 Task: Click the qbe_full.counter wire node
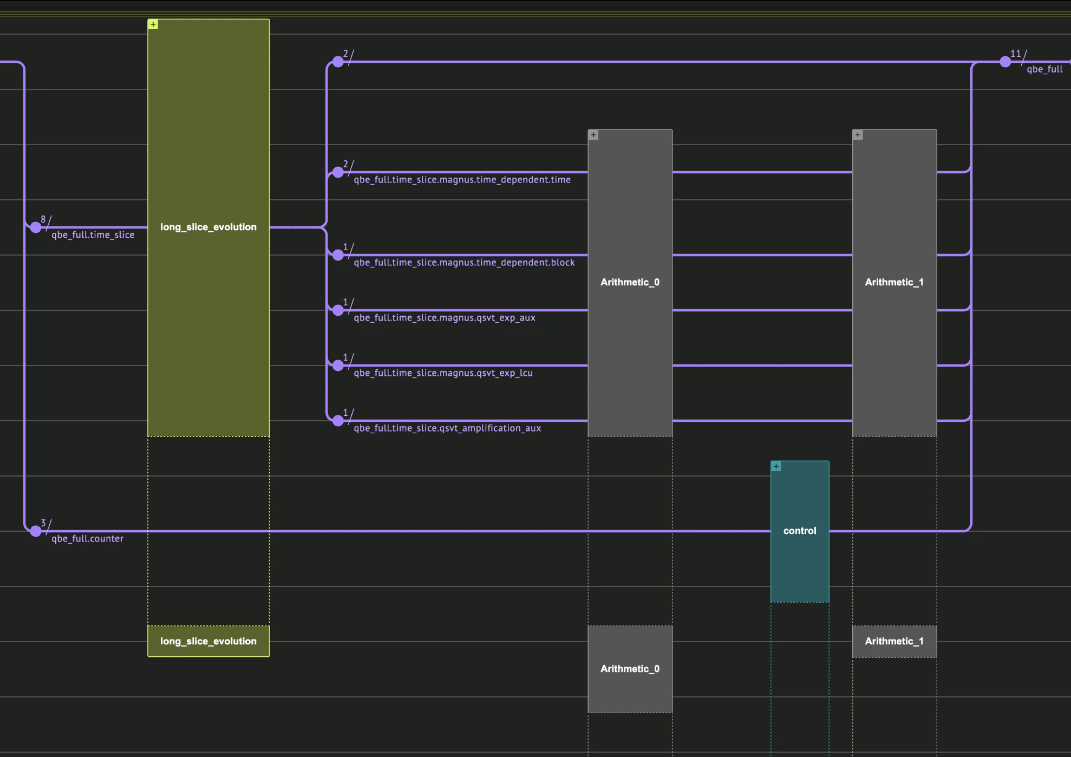click(x=36, y=531)
